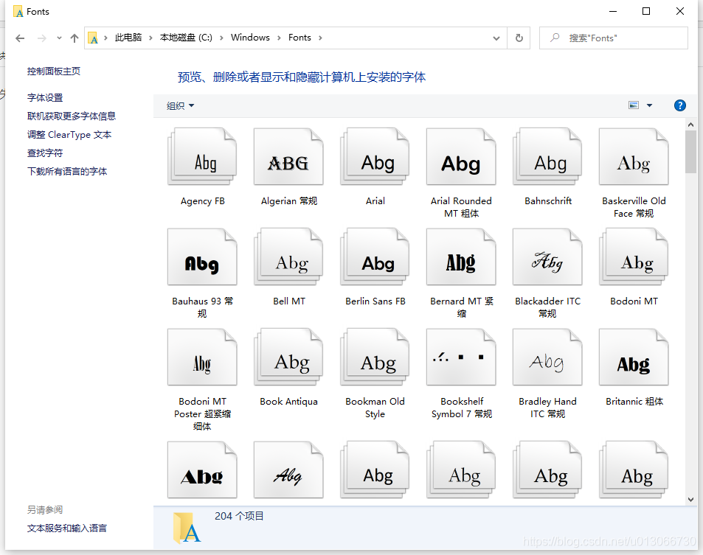Click the Fonts folder icon in address bar
This screenshot has width=703, height=555.
(x=93, y=38)
